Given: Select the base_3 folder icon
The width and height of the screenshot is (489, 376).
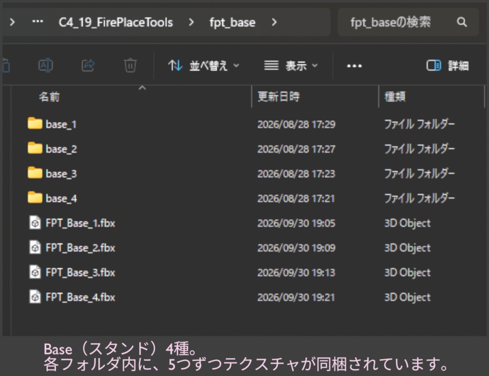Looking at the screenshot, I should [x=35, y=172].
